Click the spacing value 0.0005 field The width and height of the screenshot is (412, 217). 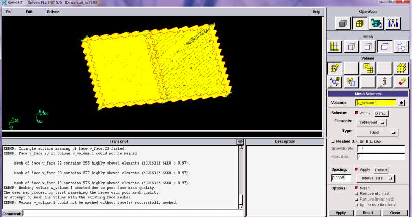click(x=341, y=178)
